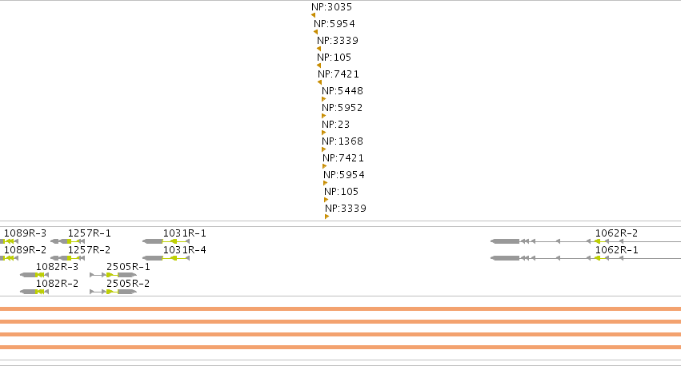Select transcript label 2505R-1
The image size is (681, 366).
(x=128, y=267)
